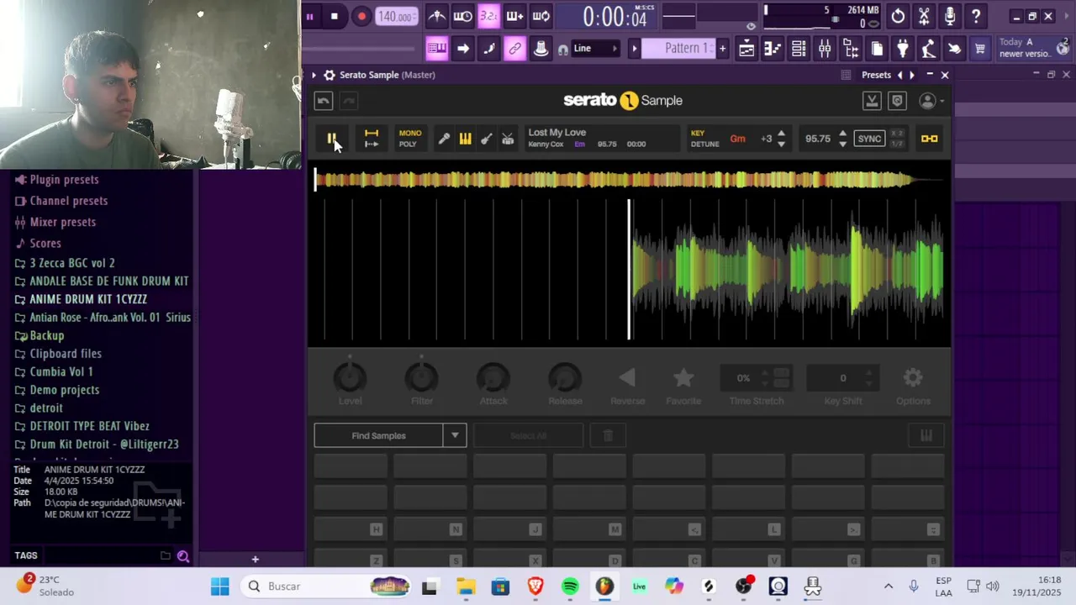Viewport: 1076px width, 605px height.
Task: Click the scissors tool icon in FL toolbar
Action: coord(924,16)
